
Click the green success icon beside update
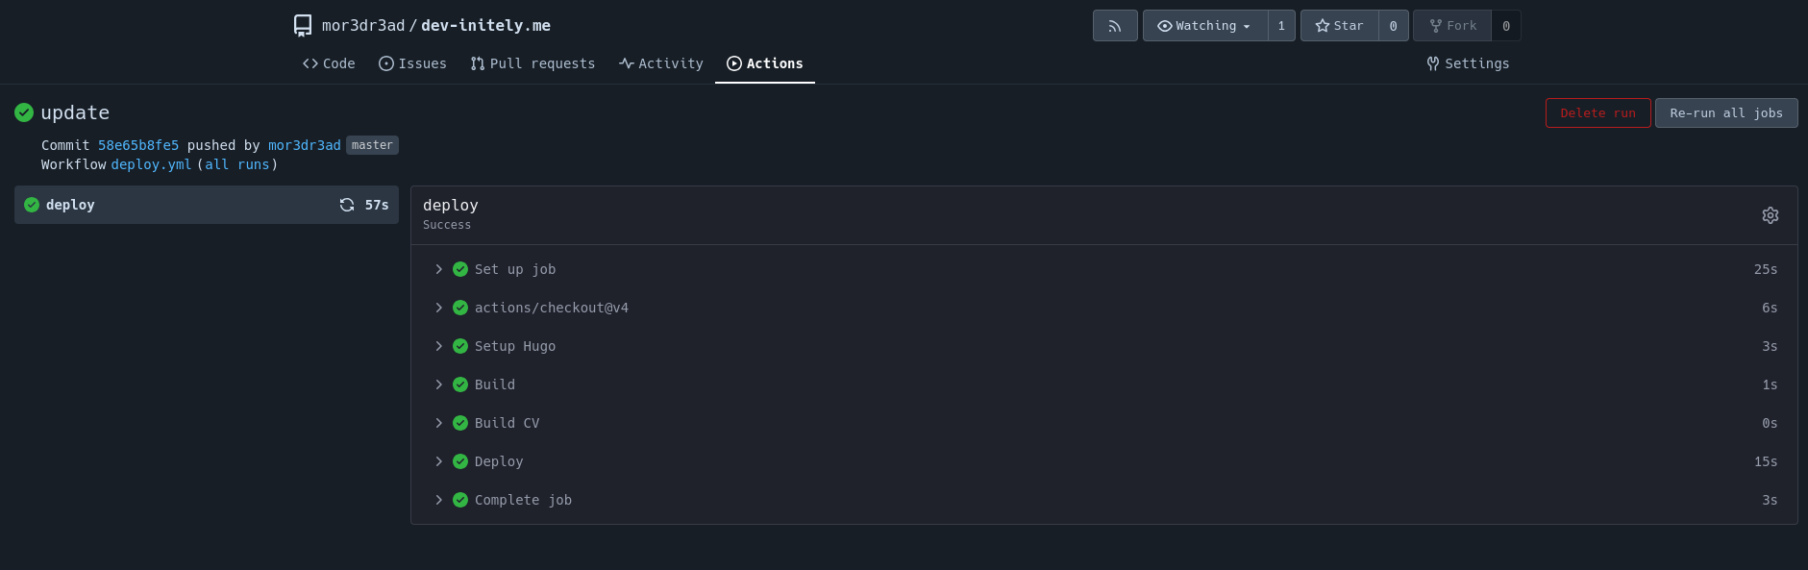24,112
